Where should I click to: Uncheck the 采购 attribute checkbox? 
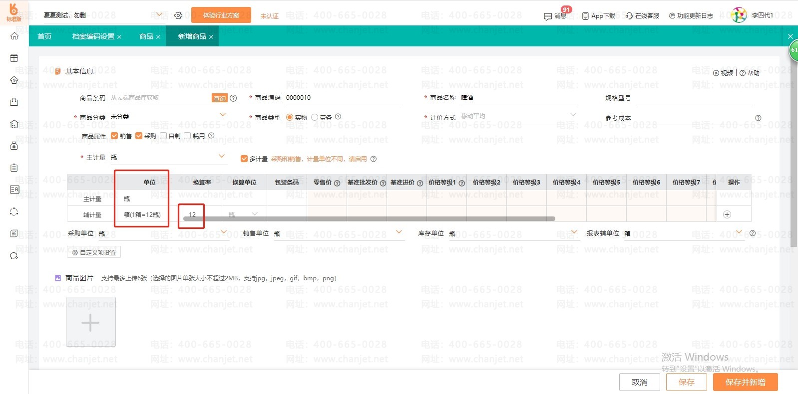pyautogui.click(x=139, y=136)
